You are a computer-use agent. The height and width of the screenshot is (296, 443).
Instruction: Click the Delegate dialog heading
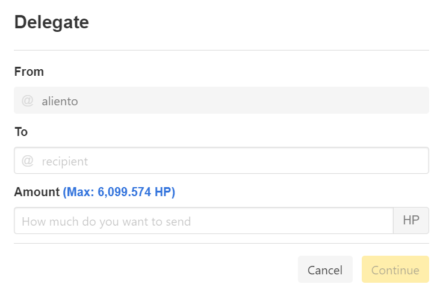click(52, 22)
